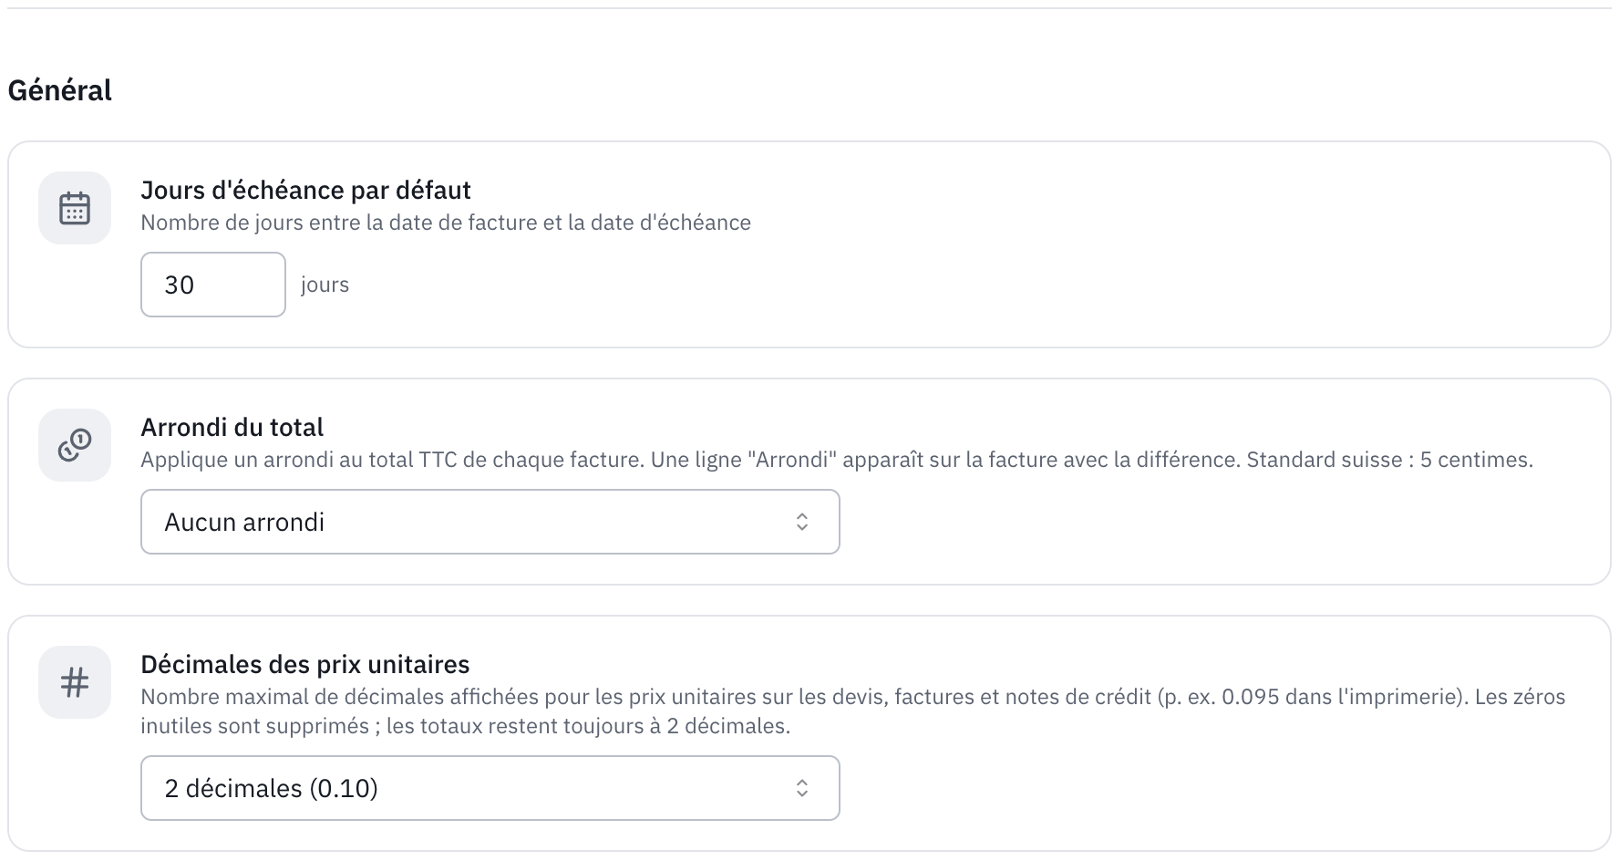This screenshot has height=861, width=1619.
Task: Click the coins icon for total rounding
Action: click(x=75, y=445)
